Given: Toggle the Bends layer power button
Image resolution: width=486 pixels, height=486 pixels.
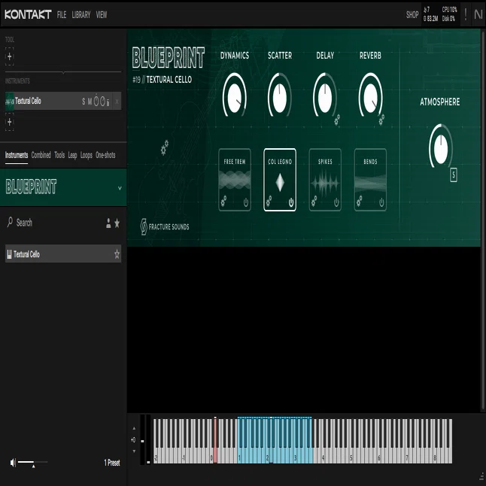Looking at the screenshot, I should [381, 202].
